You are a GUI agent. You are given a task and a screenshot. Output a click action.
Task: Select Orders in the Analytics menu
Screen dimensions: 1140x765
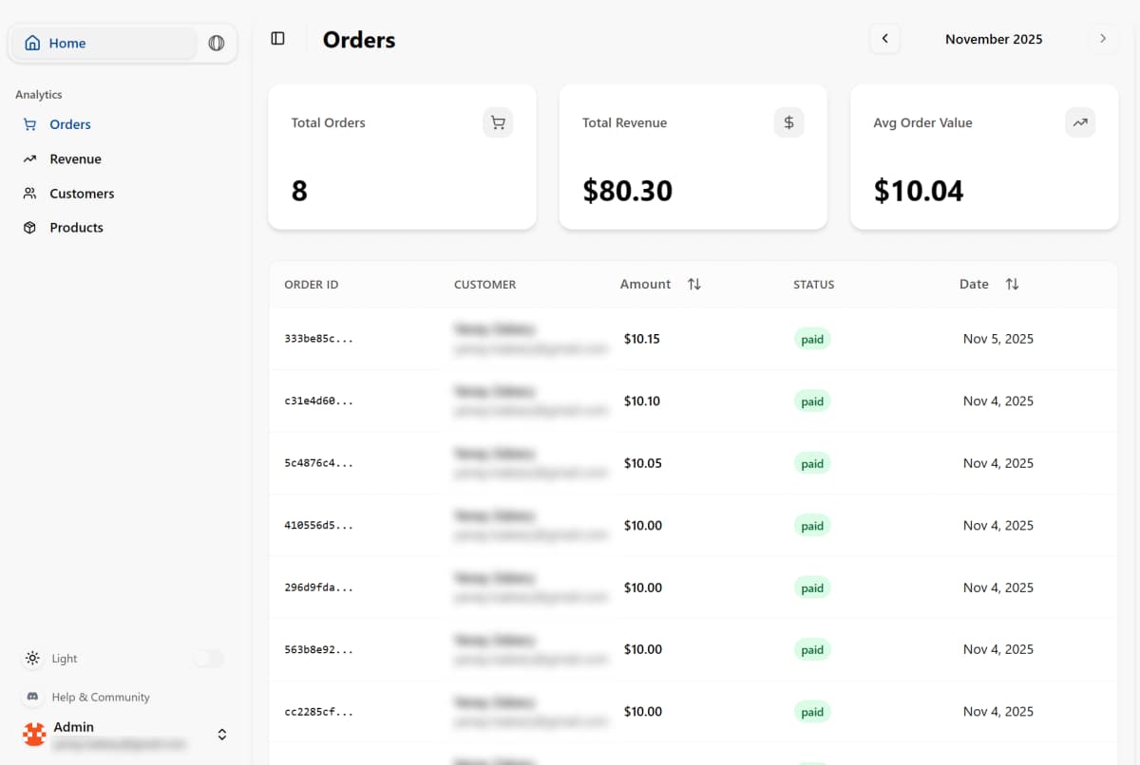point(70,123)
